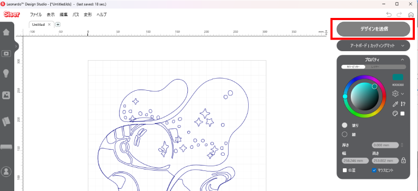Image resolution: width=418 pixels, height=191 pixels.
Task: Add a new document tab
Action: (58, 24)
